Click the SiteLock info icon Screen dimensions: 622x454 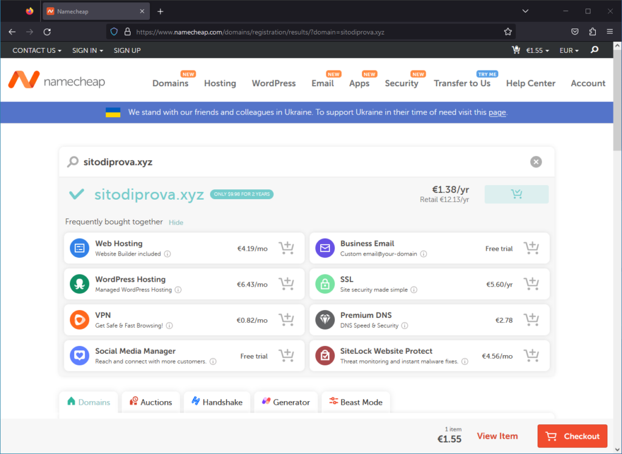(465, 362)
